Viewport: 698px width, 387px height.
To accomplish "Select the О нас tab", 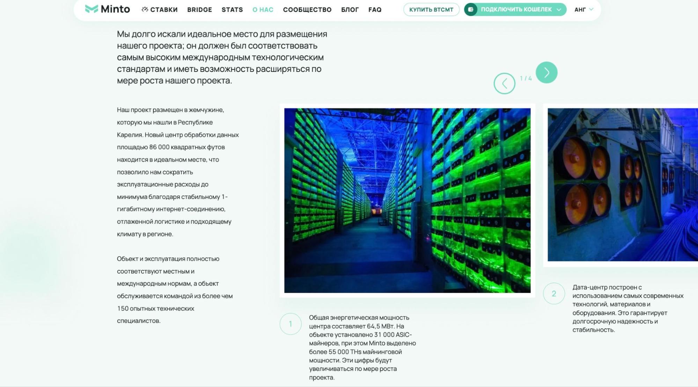I will point(263,10).
